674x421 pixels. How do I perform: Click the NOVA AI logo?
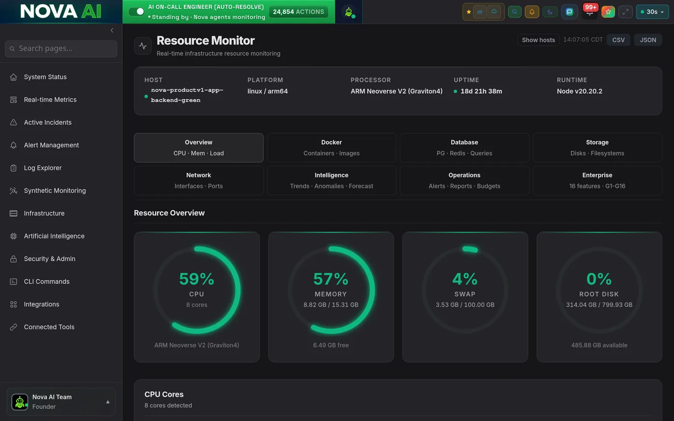61,12
